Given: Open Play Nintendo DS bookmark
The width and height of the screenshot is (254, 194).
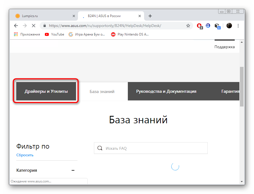Looking at the screenshot, I should click(x=130, y=34).
